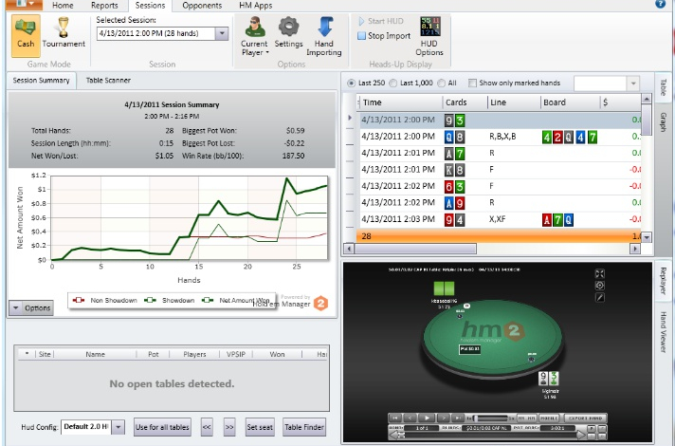The height and width of the screenshot is (446, 675).
Task: Click the 9 3 hole cards in replayer
Action: pos(548,379)
